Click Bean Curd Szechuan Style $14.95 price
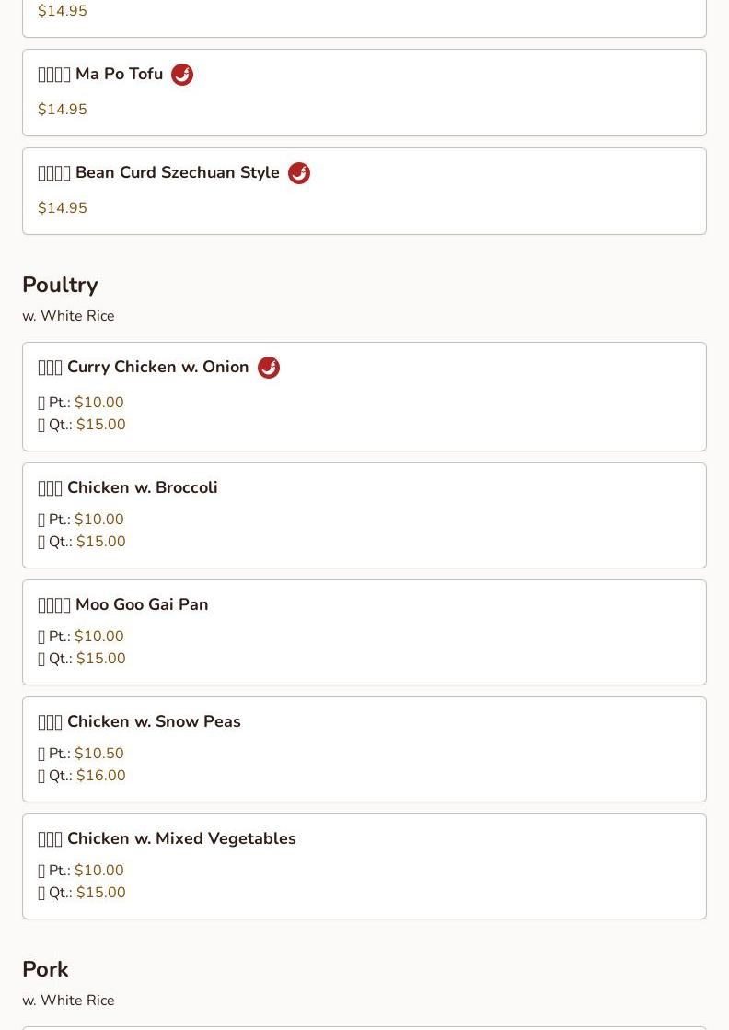Viewport: 729px width, 1030px height. [x=63, y=208]
